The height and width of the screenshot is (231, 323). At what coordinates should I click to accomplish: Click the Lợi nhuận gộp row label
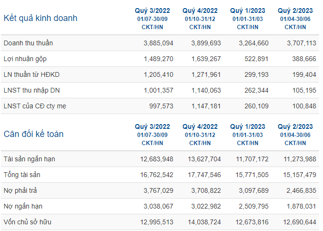25,59
